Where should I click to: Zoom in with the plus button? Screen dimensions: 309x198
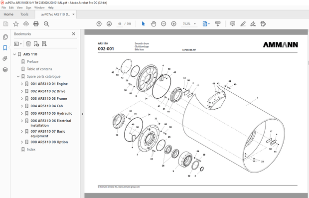[x=173, y=24]
